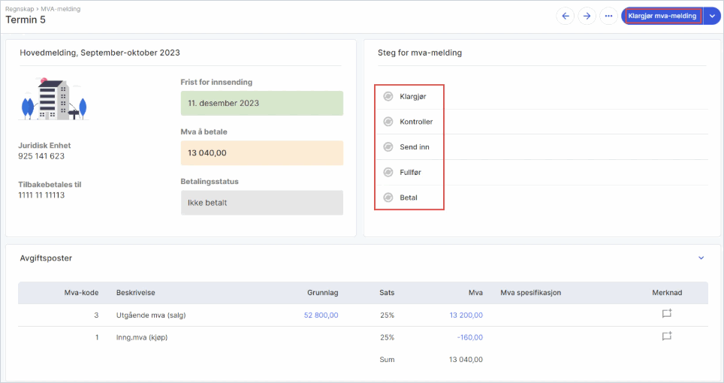Click Regnskap in the breadcrumb
Screen dimensions: 724x383
[x=20, y=9]
